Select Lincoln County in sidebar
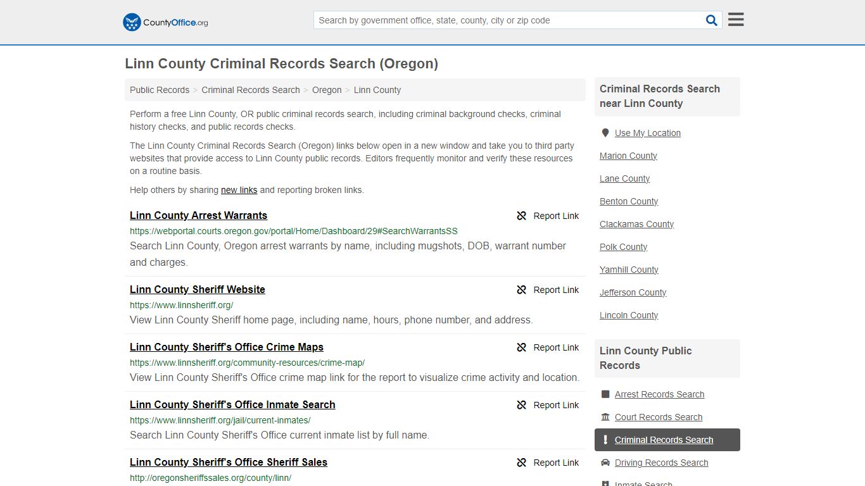 629,315
